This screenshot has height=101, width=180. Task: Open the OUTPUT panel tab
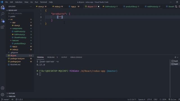(64, 57)
